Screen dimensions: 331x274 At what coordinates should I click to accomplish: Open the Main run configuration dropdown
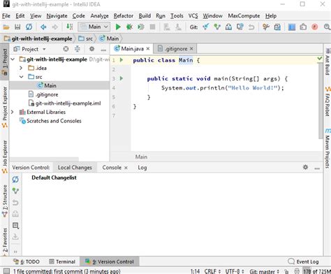[94, 27]
